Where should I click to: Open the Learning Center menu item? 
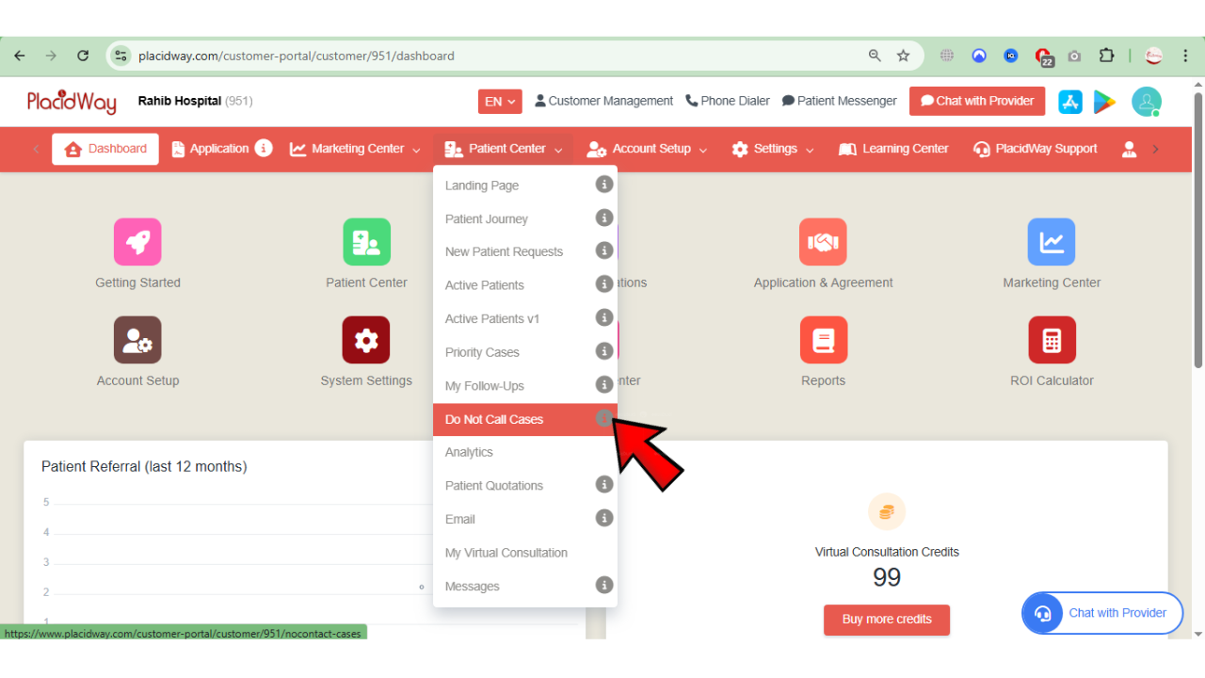coord(892,149)
